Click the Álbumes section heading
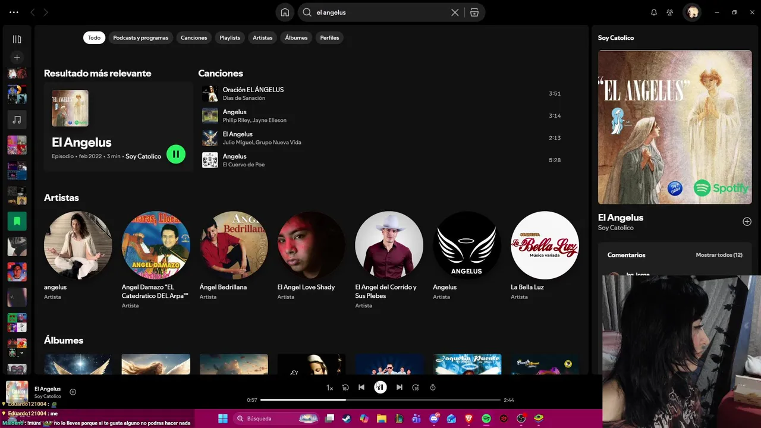761x428 pixels. (x=64, y=341)
